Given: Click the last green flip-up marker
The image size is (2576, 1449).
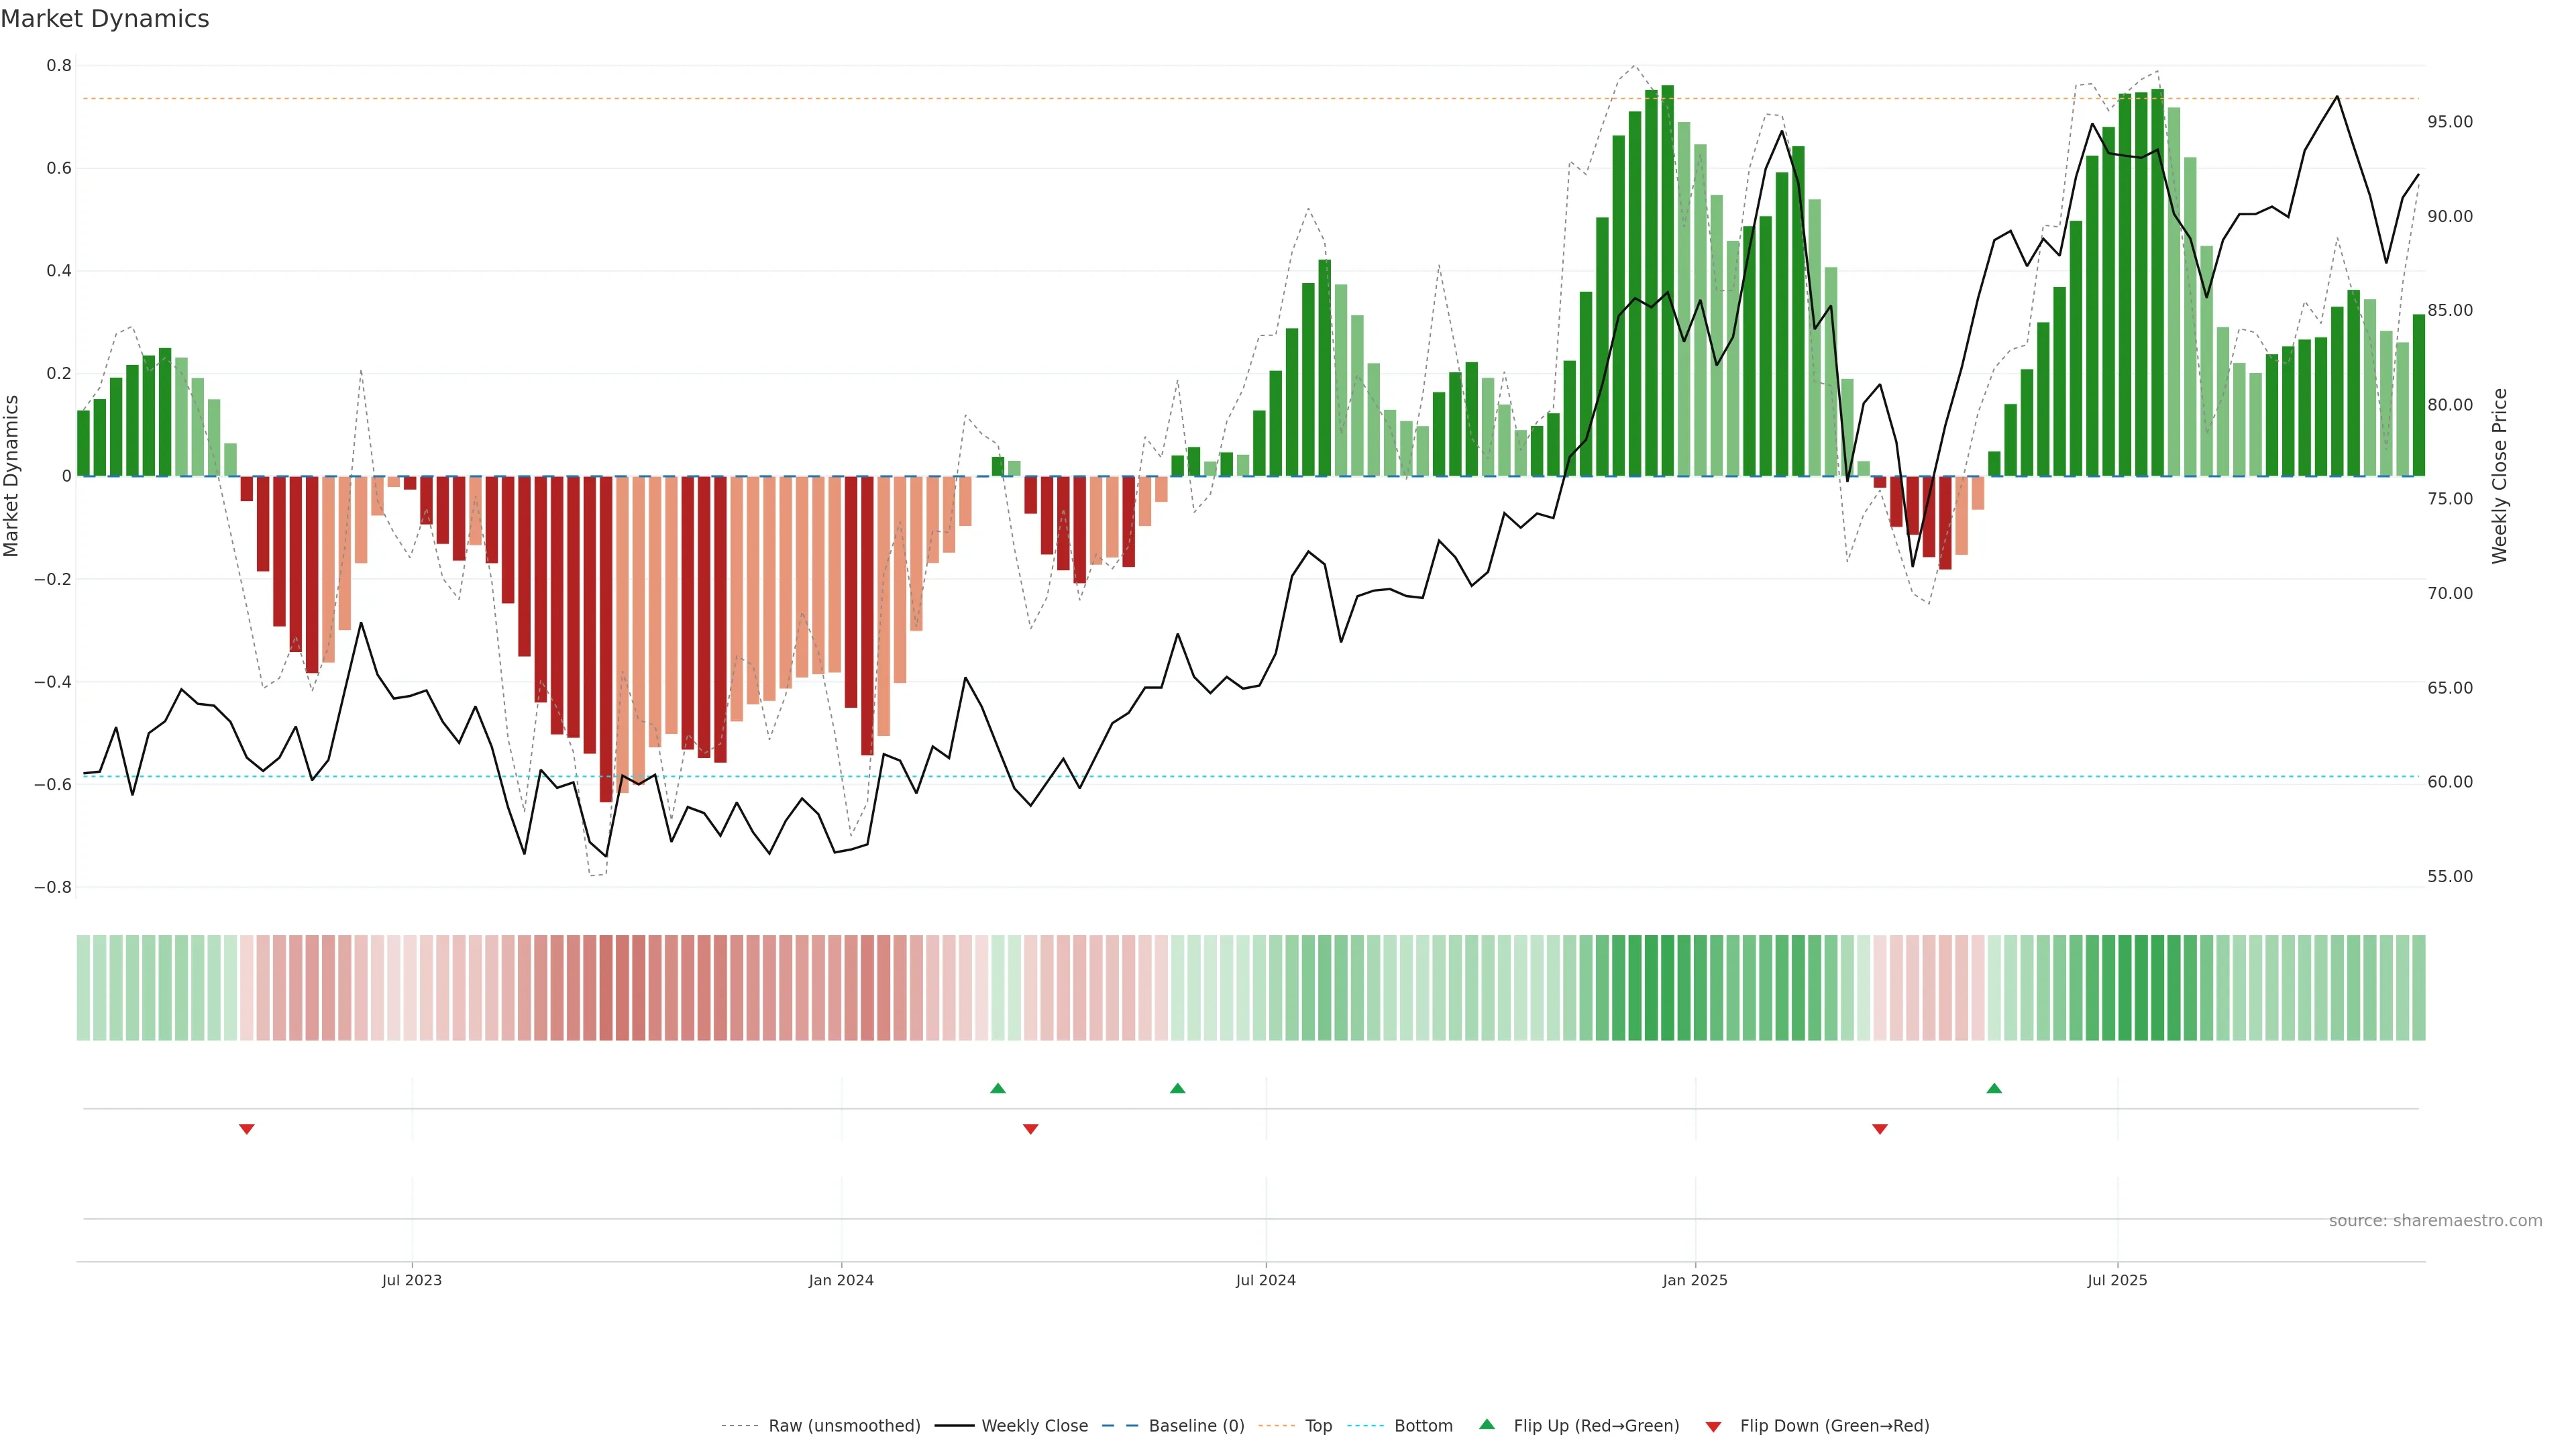Looking at the screenshot, I should point(1994,1088).
